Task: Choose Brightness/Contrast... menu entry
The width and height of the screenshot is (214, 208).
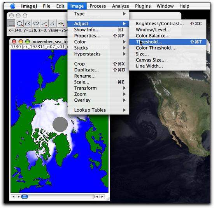Action: [168, 24]
